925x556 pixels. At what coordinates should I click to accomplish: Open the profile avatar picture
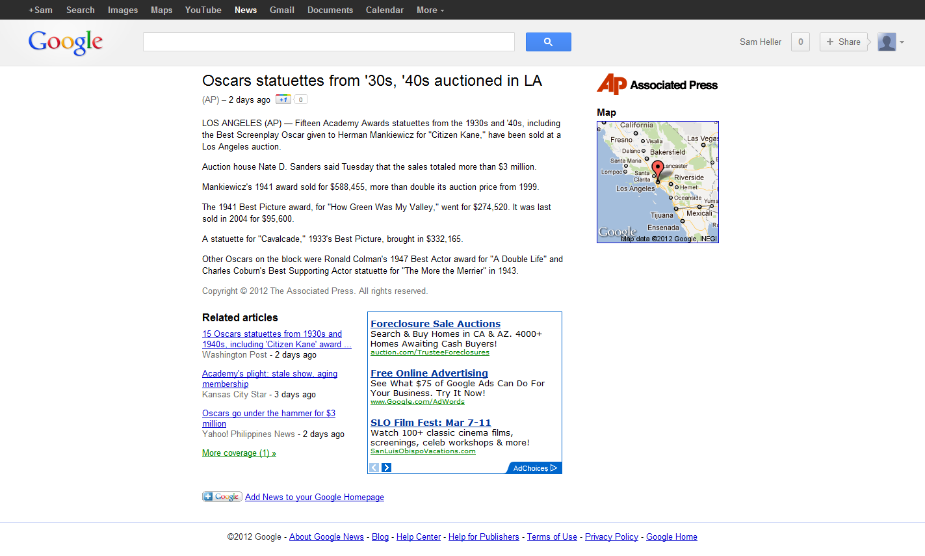pos(887,42)
